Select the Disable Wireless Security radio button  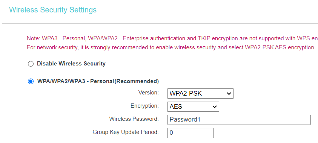coord(31,64)
